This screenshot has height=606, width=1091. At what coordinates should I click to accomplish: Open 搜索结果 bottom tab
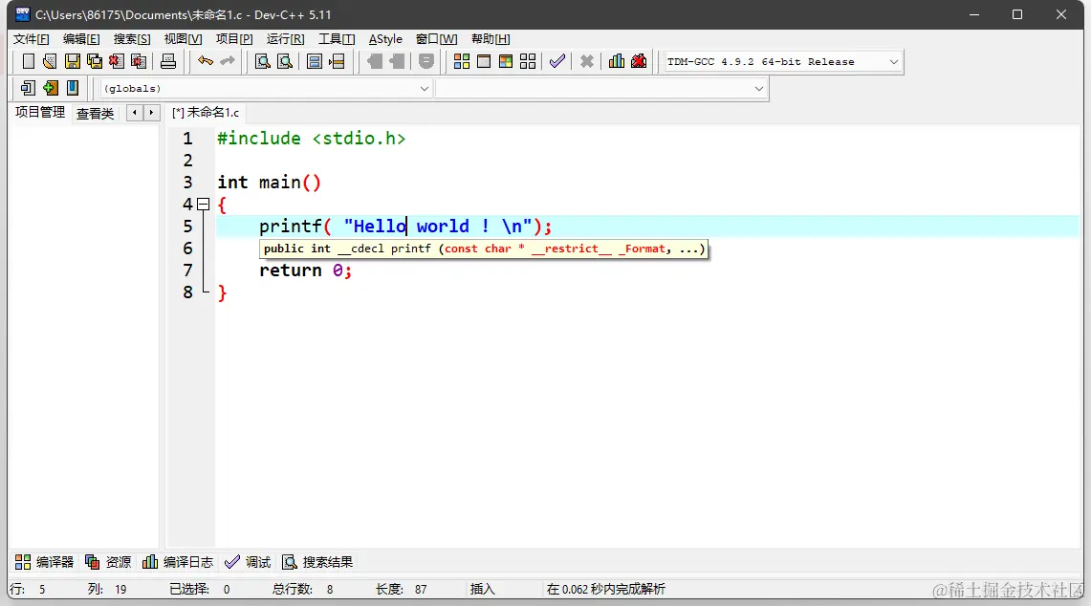317,562
